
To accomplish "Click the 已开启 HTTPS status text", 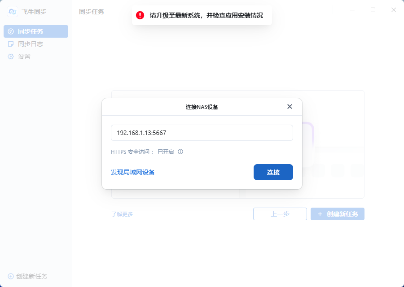I will click(166, 152).
